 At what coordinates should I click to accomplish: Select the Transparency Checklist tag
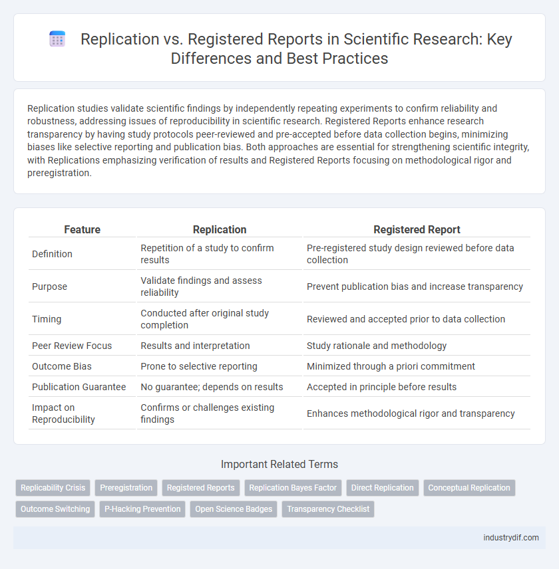coord(327,509)
